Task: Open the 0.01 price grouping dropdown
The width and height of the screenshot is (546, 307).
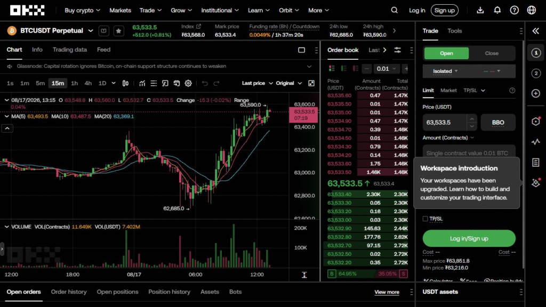Action: point(386,69)
